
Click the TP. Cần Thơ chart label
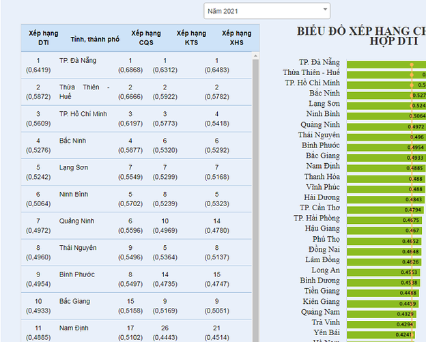pyautogui.click(x=319, y=208)
